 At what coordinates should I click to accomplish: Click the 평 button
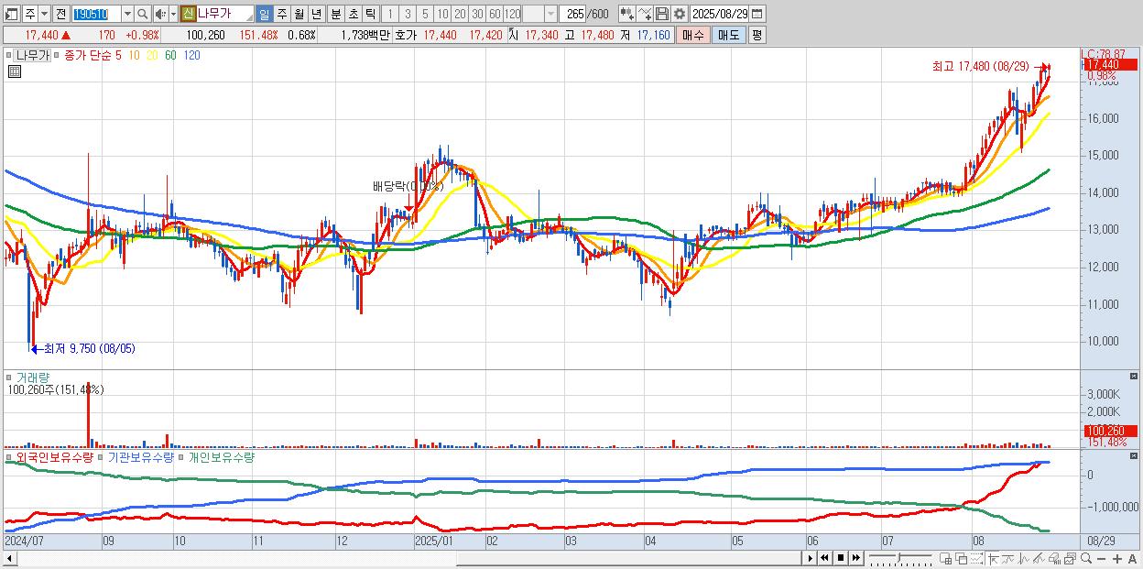pyautogui.click(x=757, y=35)
